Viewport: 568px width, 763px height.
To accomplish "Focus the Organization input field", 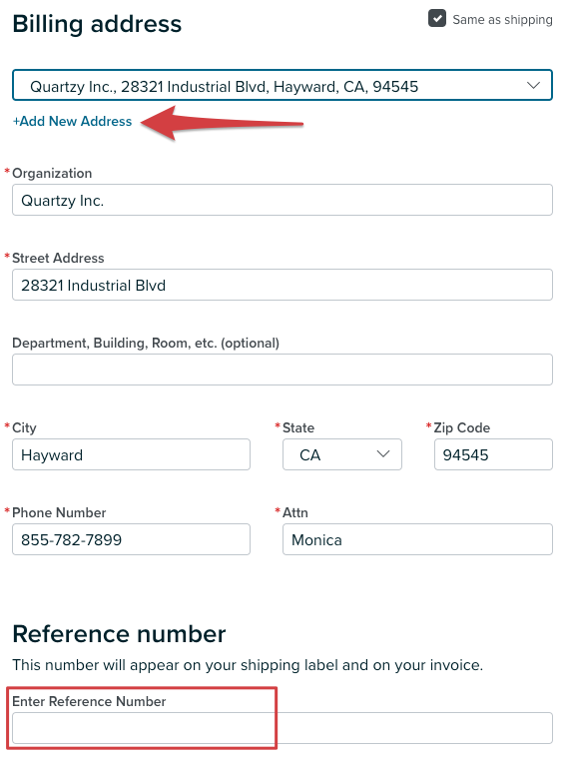I will coord(283,200).
